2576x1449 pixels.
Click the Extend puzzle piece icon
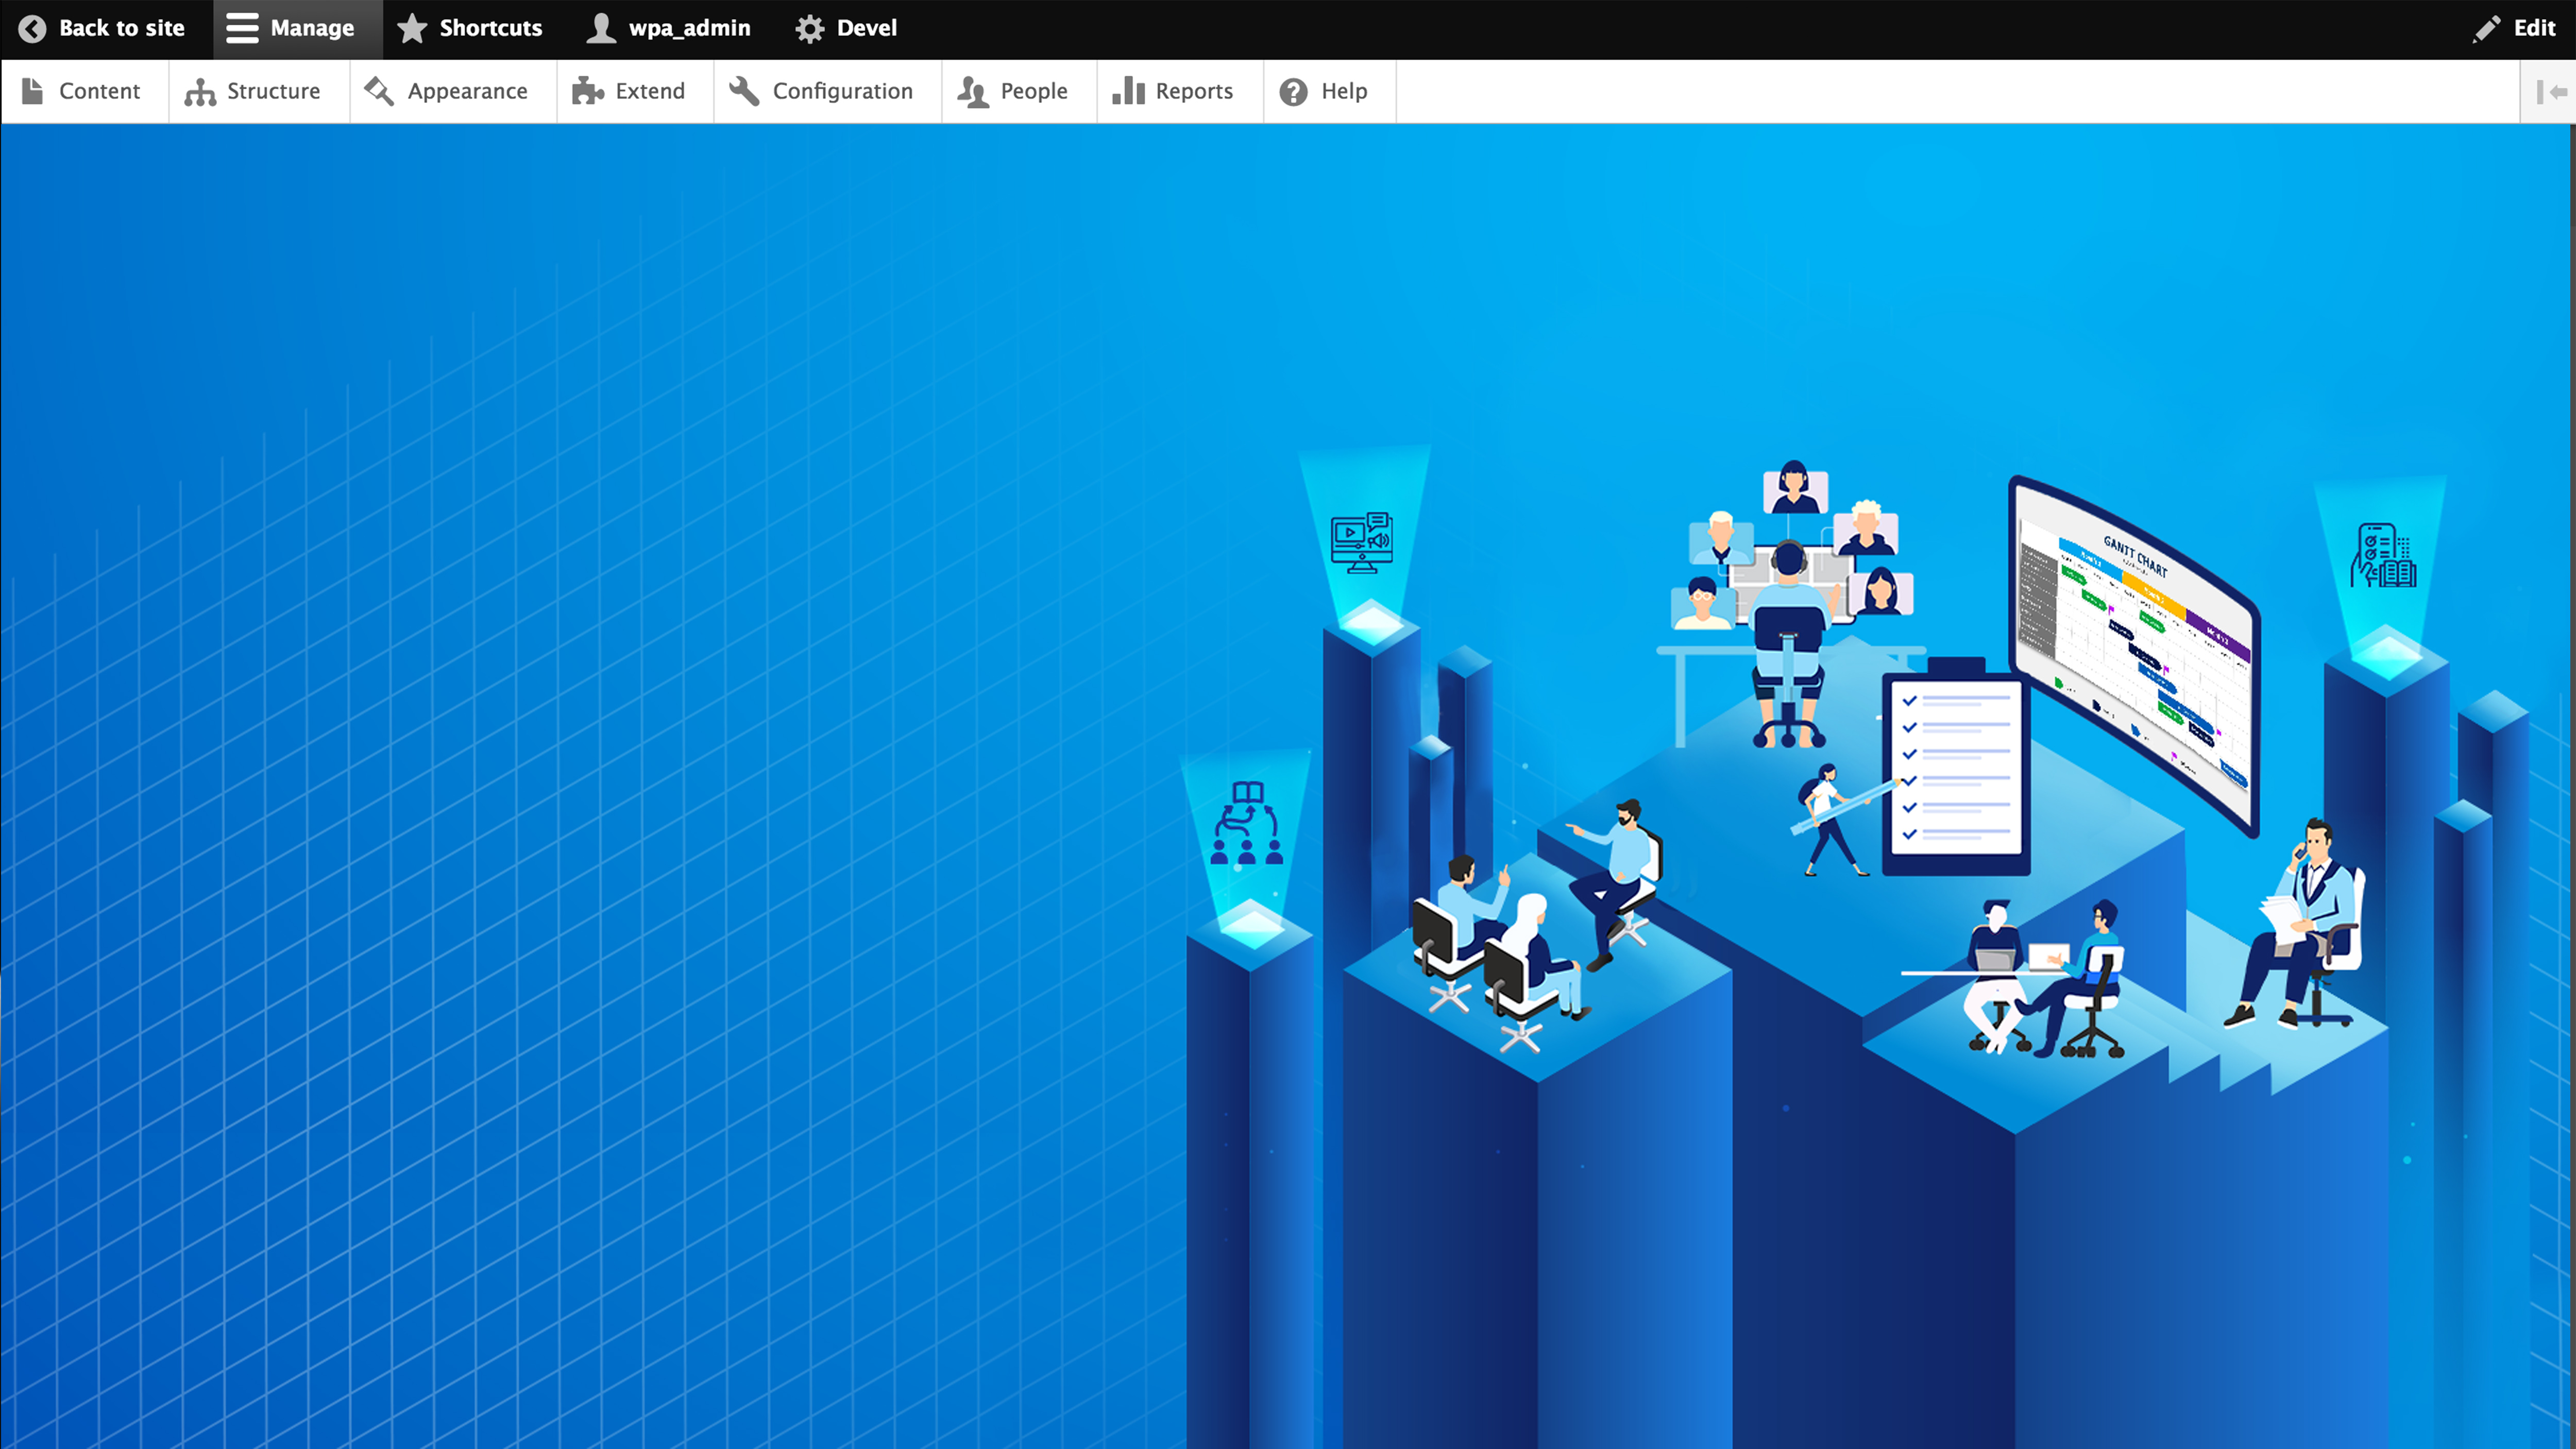[x=587, y=91]
